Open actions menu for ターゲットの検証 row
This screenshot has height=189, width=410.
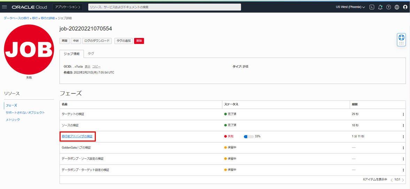click(403, 114)
